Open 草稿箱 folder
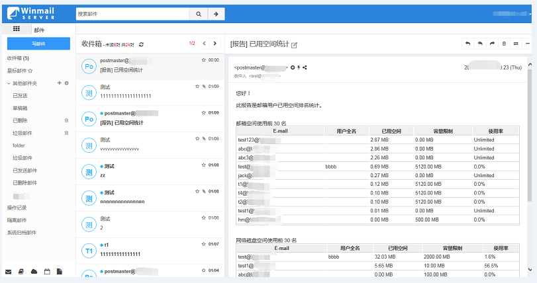The width and height of the screenshot is (537, 283). click(x=20, y=108)
